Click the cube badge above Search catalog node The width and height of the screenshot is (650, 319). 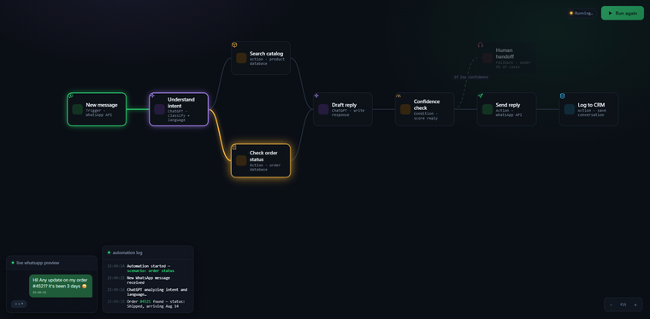coord(234,44)
